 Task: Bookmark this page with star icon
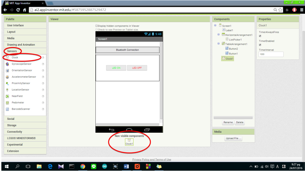click(280, 10)
